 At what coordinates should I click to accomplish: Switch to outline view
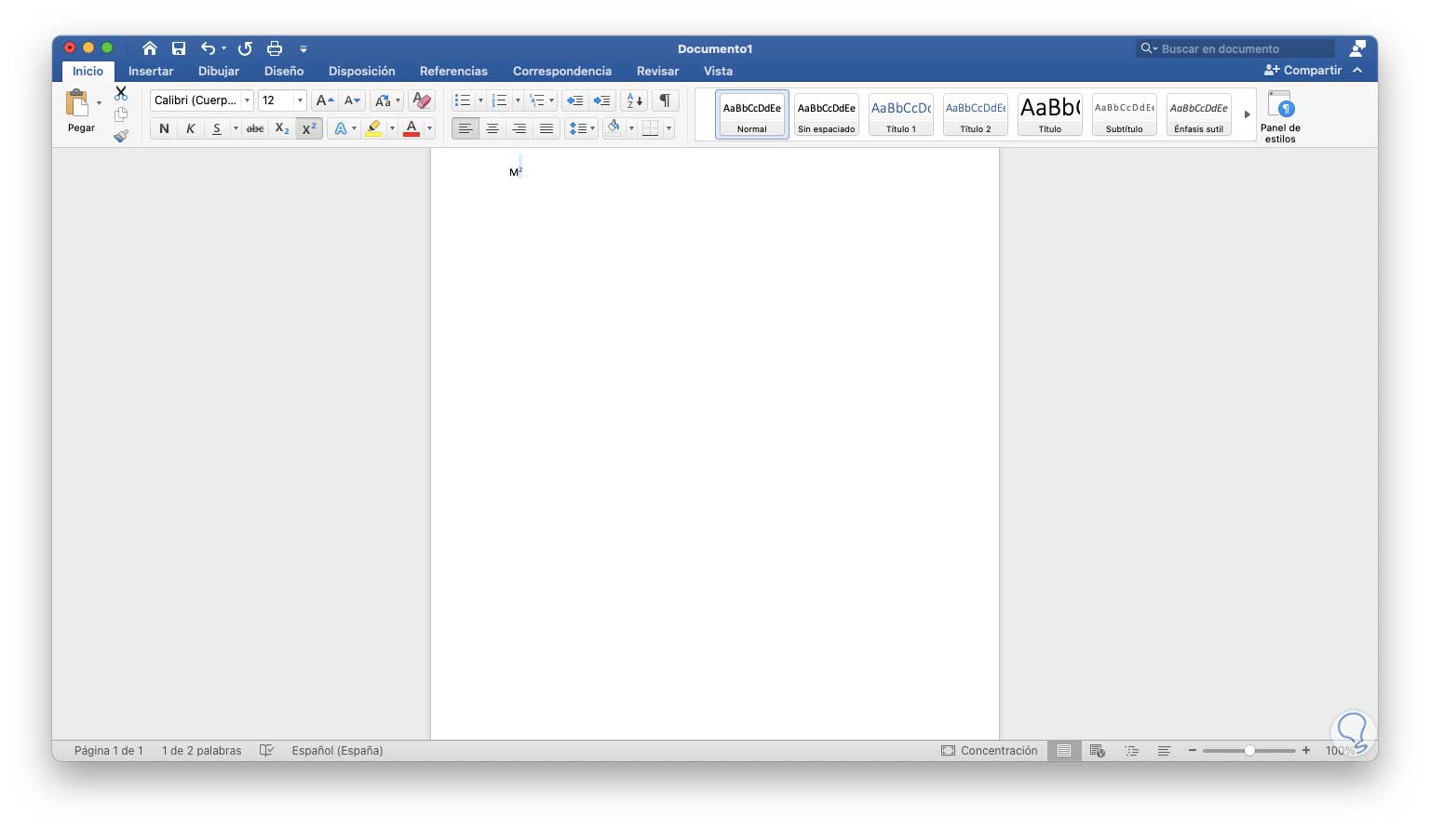tap(1131, 750)
